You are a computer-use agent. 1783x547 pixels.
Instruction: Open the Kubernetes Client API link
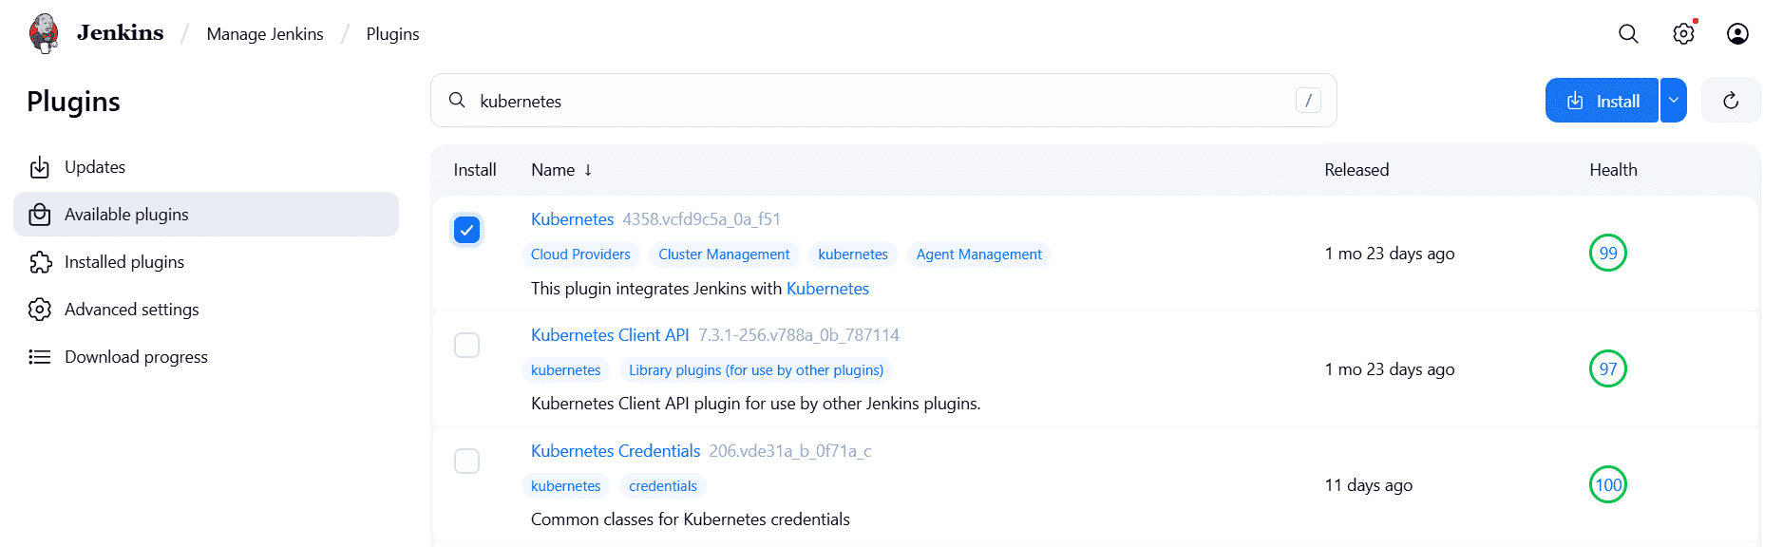pos(610,335)
